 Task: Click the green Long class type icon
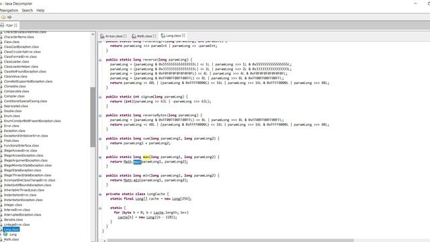tap(5, 235)
